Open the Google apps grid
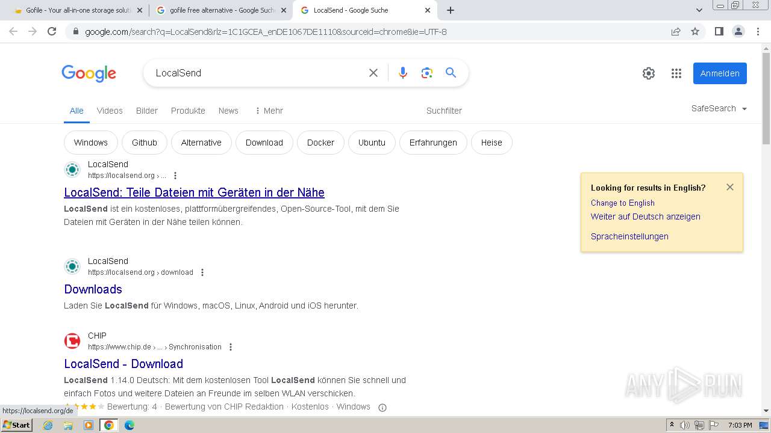Screen dimensions: 771x433 click(676, 73)
